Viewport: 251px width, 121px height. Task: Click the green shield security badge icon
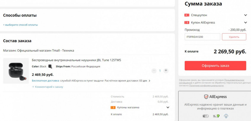pyautogui.click(x=216, y=116)
